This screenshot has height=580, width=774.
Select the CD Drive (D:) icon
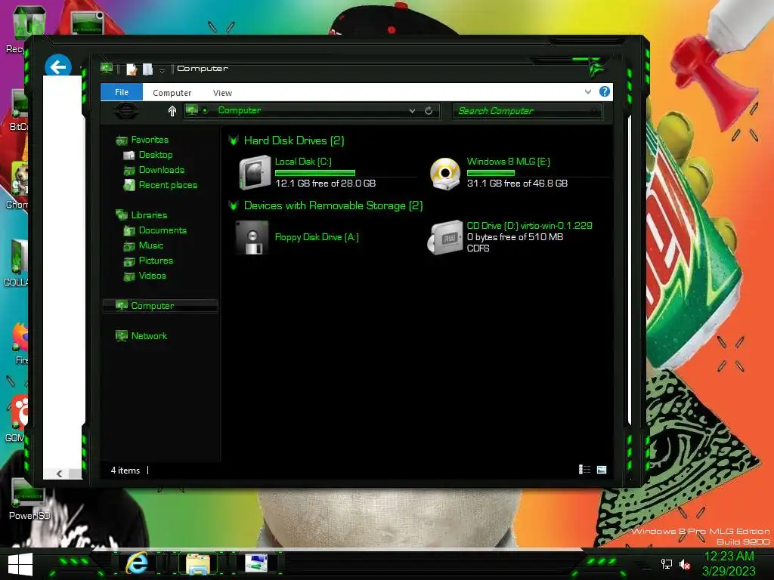point(444,237)
